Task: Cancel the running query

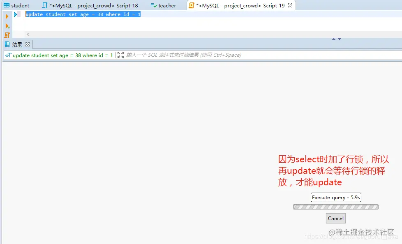Action: (x=336, y=219)
